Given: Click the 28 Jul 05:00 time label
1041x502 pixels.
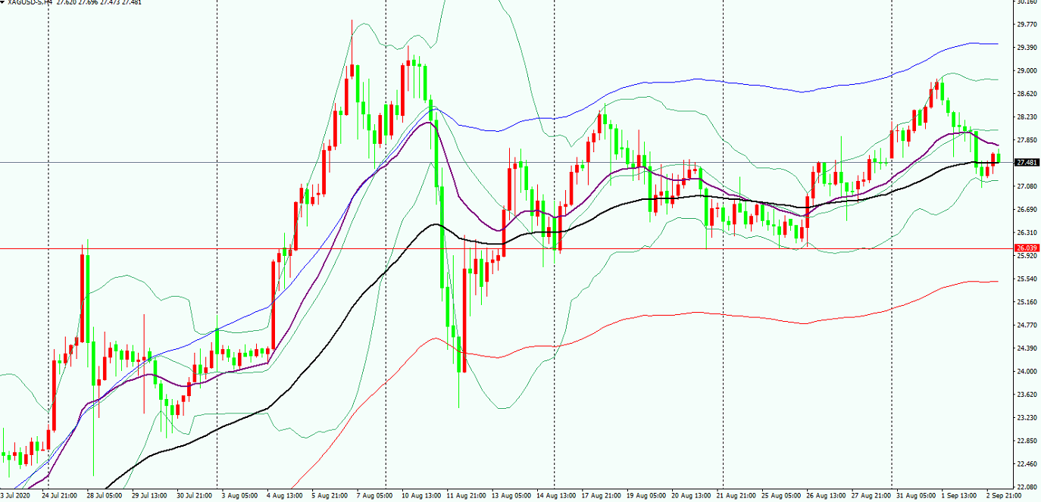Looking at the screenshot, I should click(104, 496).
